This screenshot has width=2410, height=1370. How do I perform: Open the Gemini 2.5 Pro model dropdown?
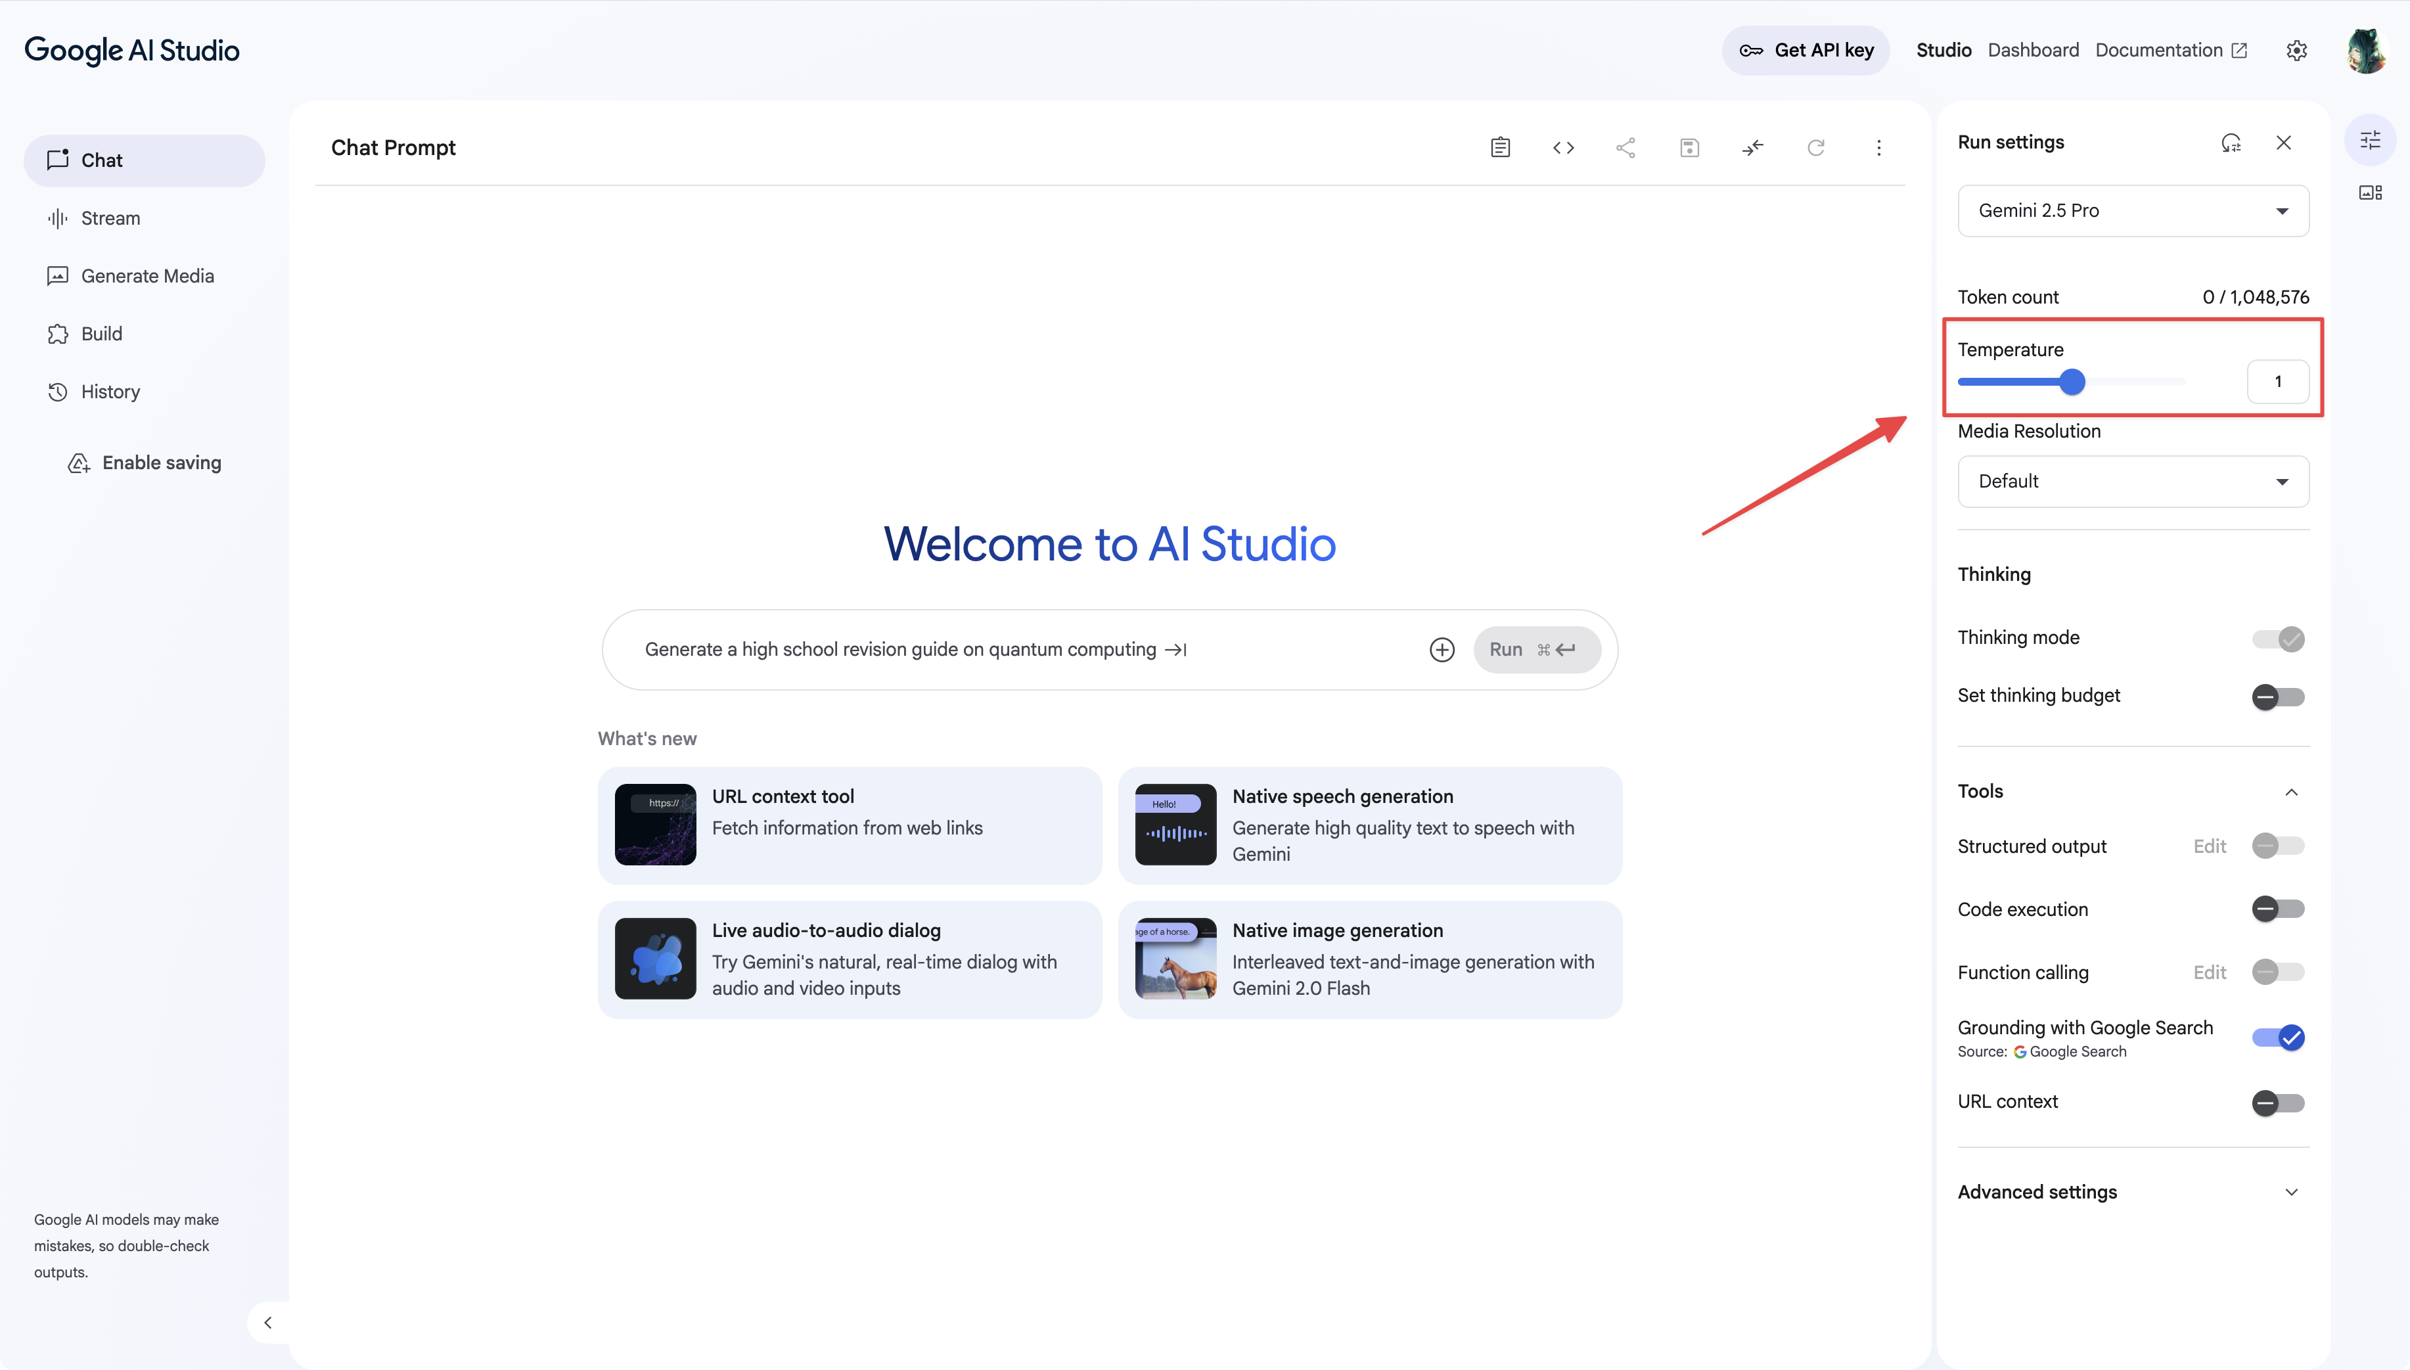[x=2133, y=211]
